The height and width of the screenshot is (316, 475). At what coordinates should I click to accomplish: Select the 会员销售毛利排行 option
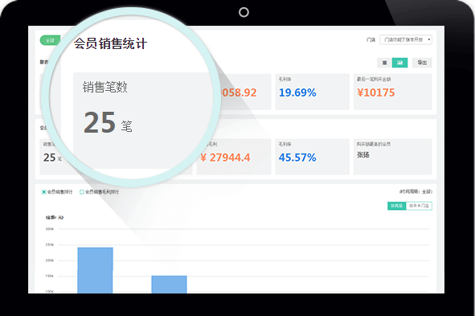100,192
